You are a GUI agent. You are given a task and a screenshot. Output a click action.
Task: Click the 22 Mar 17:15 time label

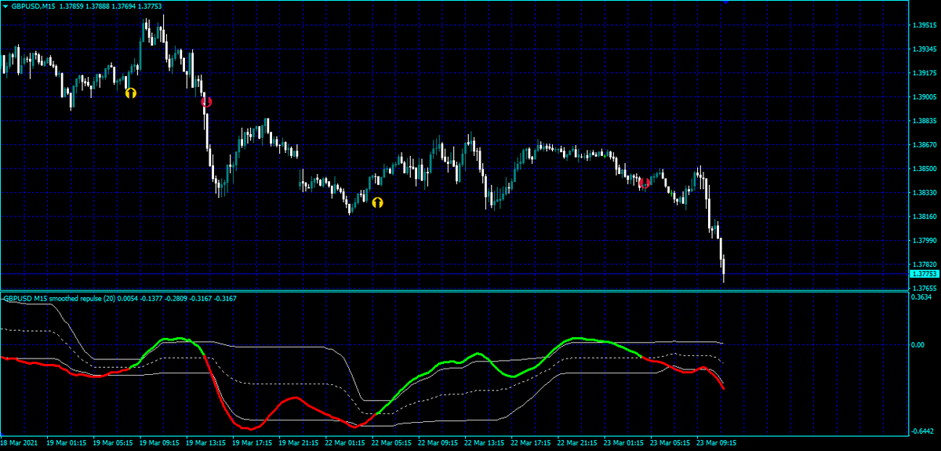(x=532, y=443)
